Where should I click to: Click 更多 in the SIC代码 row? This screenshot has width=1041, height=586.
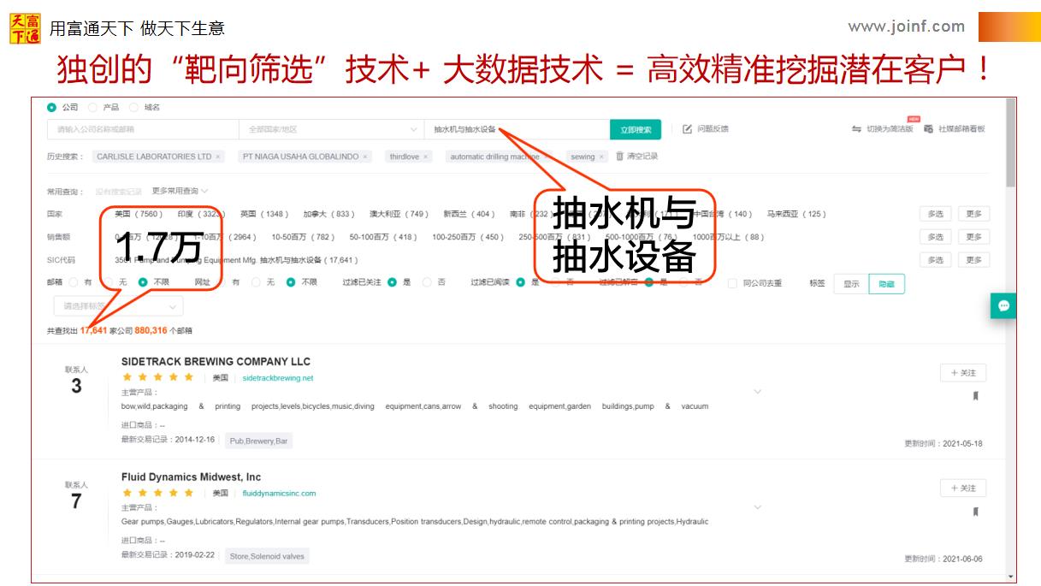(973, 260)
